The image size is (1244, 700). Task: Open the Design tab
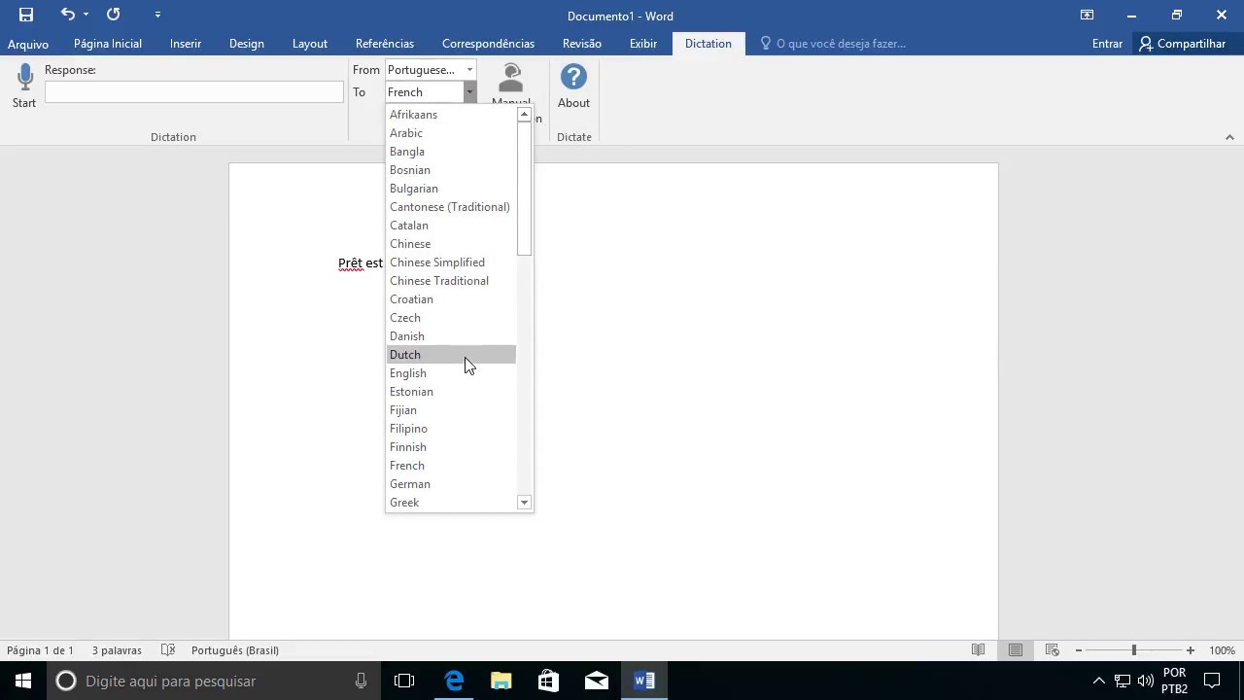coord(247,44)
